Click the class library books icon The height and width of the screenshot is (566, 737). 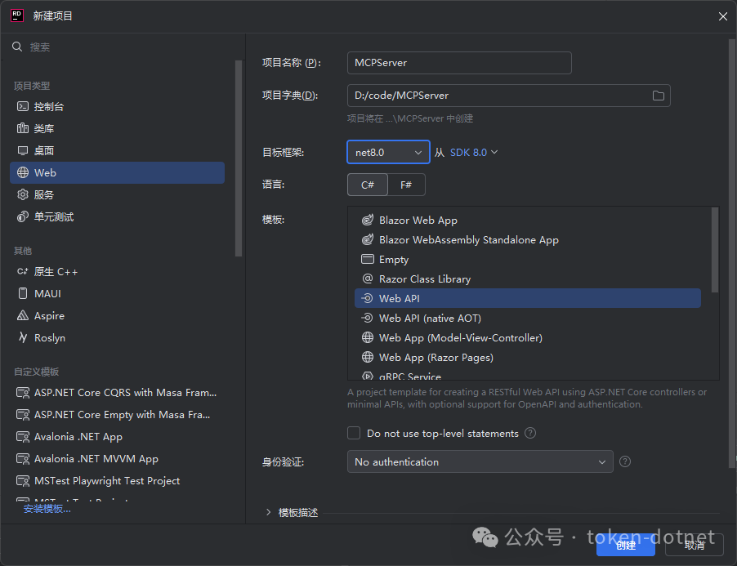[x=23, y=128]
